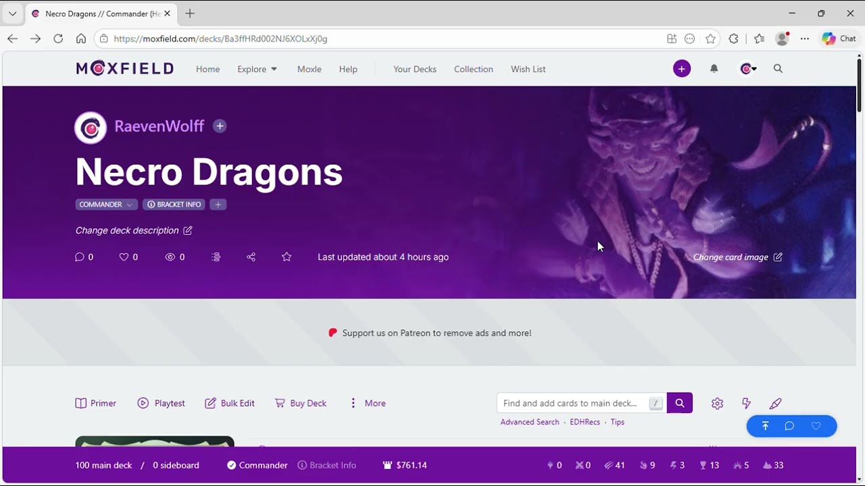Click the plus icon beside RaevenWolff
Viewport: 865px width, 486px height.
pos(220,126)
